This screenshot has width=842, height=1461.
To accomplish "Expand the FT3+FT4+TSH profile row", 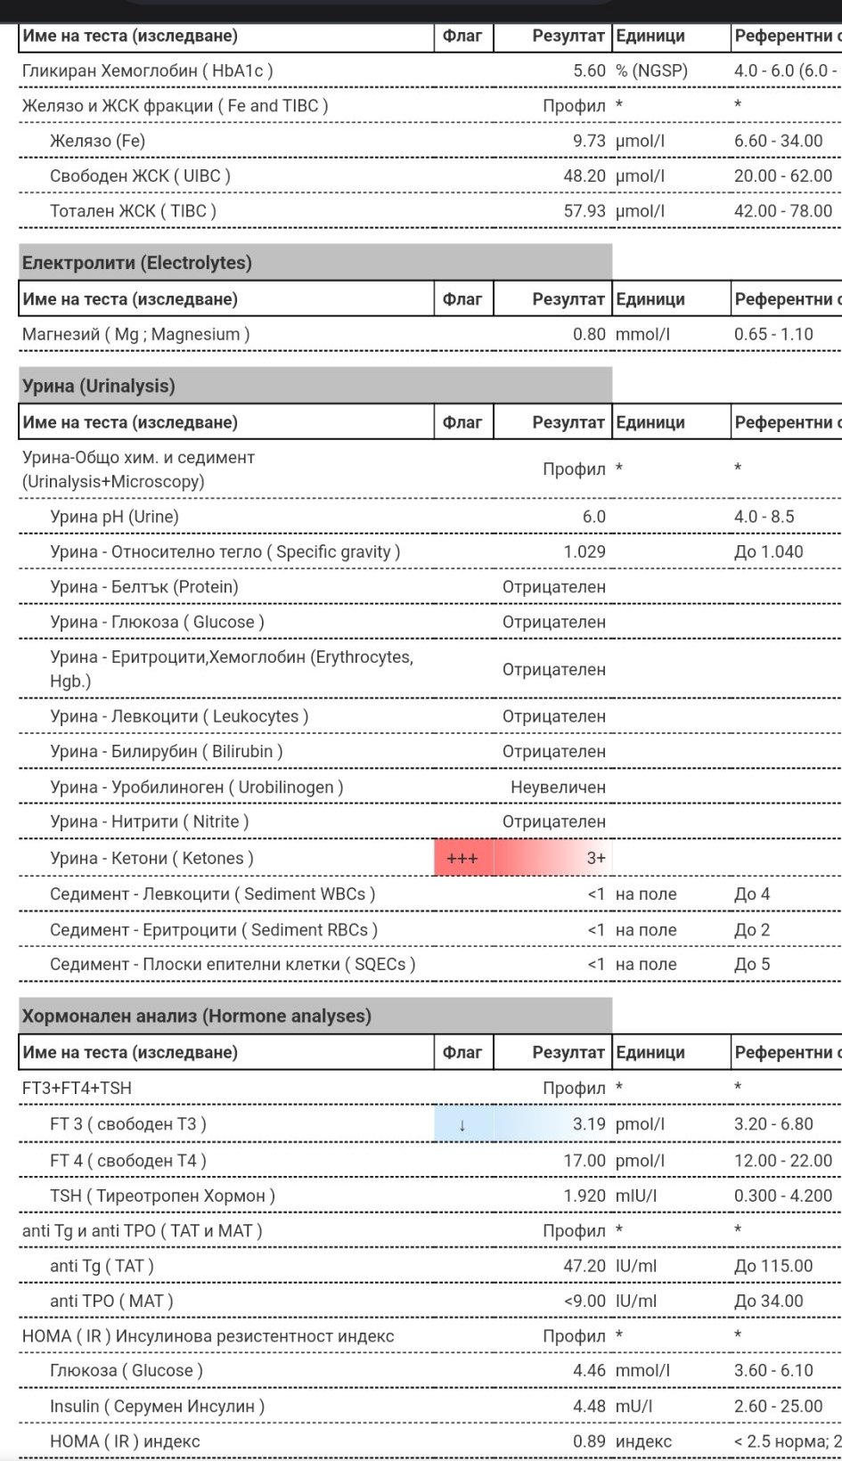I will click(x=77, y=1088).
